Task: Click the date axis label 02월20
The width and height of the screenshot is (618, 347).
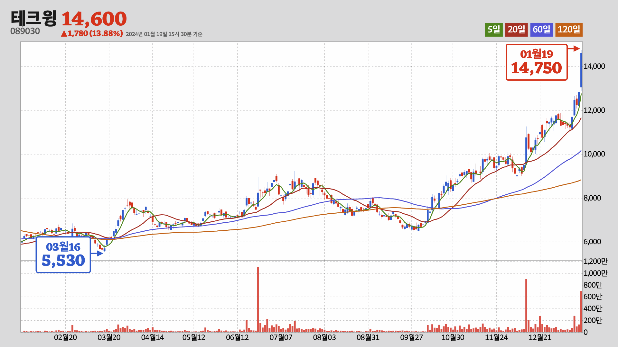Action: click(65, 338)
